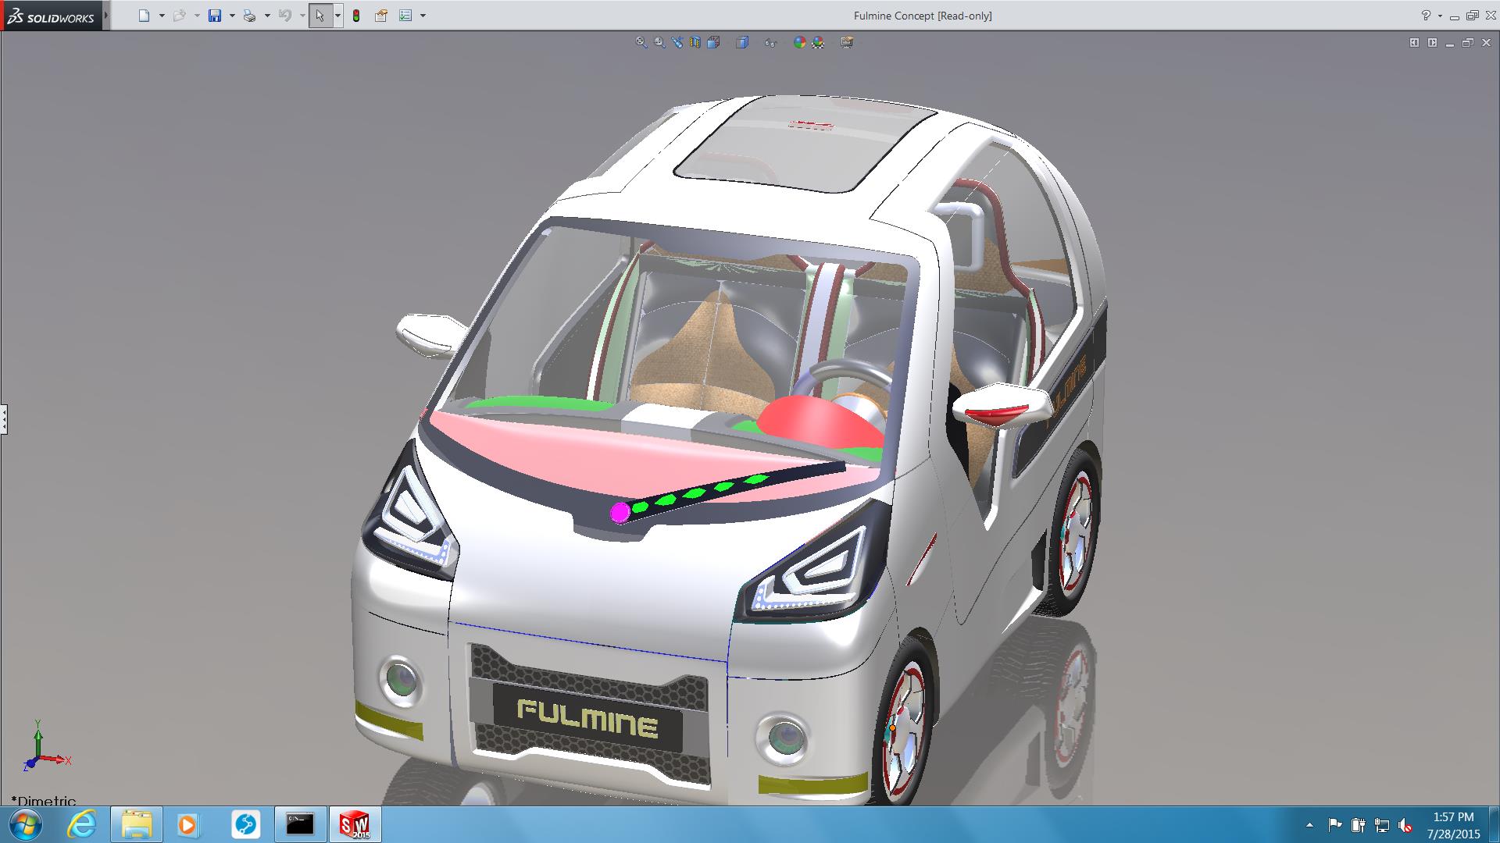The height and width of the screenshot is (843, 1500).
Task: Toggle the Select arrow tool
Action: tap(320, 16)
